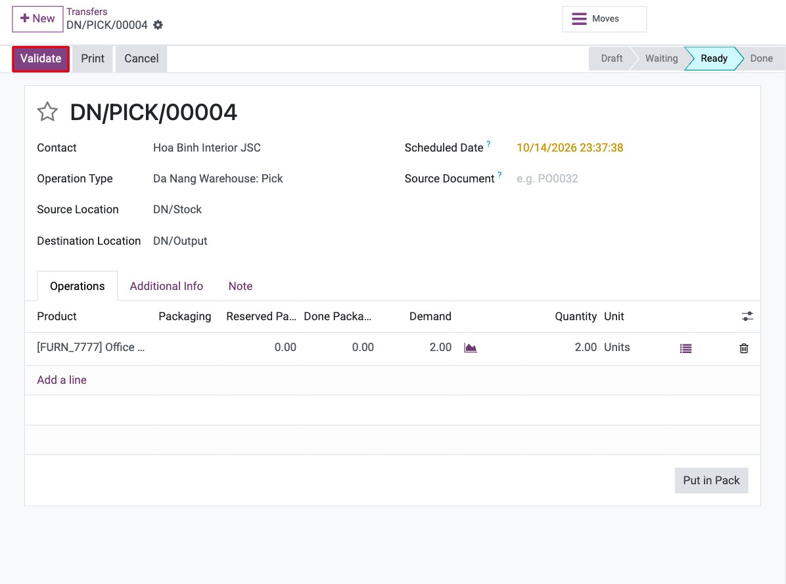Select Done status stage
Viewport: 786px width, 584px height.
tap(762, 58)
